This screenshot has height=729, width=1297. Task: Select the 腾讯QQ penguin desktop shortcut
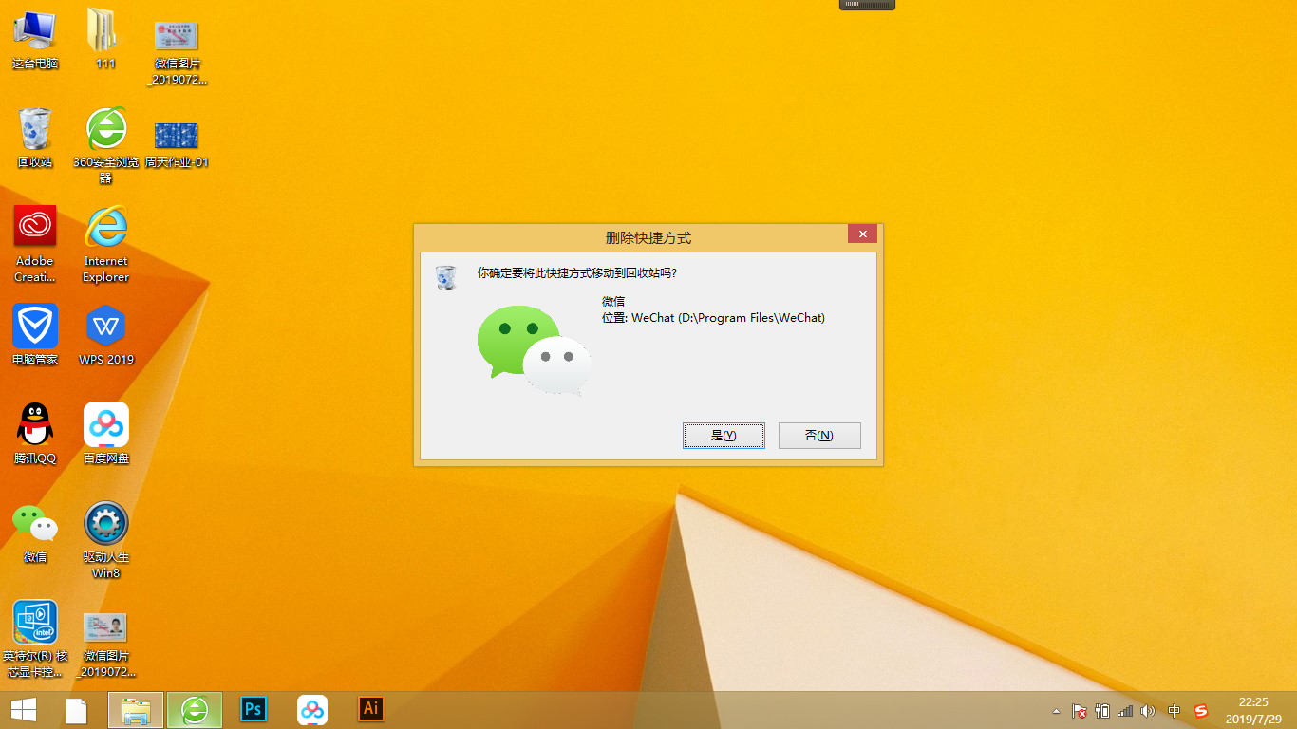pyautogui.click(x=35, y=434)
